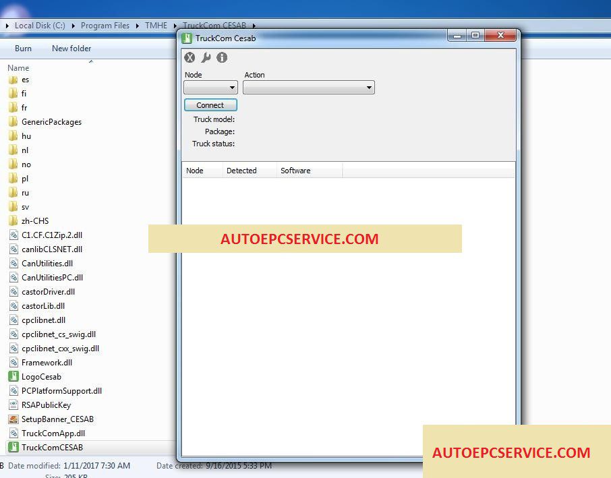Viewport: 611px width, 478px height.
Task: Select the no folder icon
Action: click(x=13, y=165)
